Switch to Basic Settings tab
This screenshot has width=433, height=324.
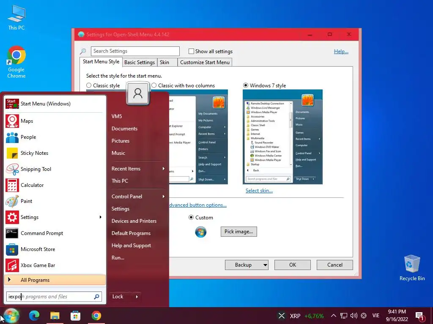click(x=140, y=62)
